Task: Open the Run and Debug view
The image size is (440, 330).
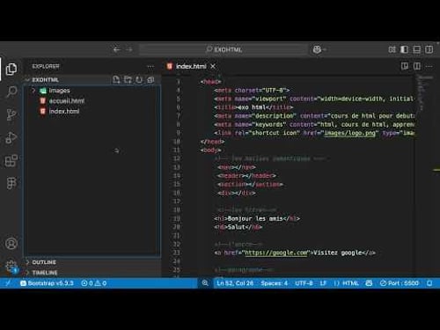Action: click(11, 137)
